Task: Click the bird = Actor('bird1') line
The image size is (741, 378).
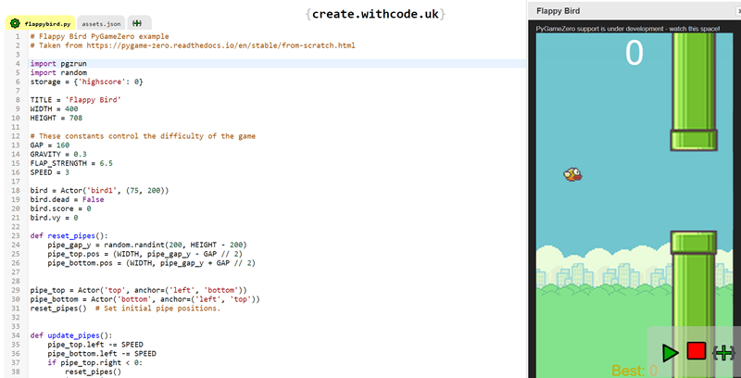Action: tap(99, 191)
